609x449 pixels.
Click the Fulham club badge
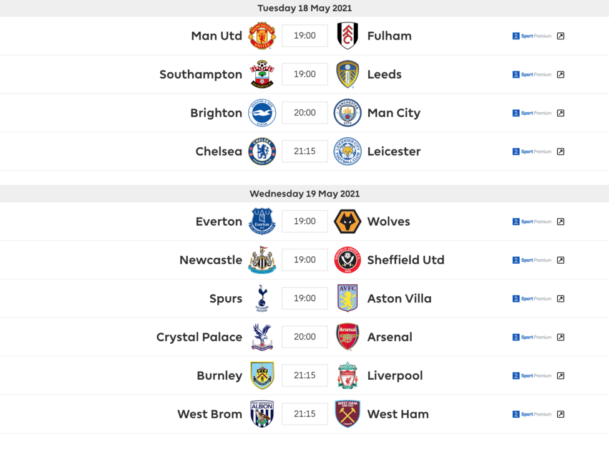point(348,36)
